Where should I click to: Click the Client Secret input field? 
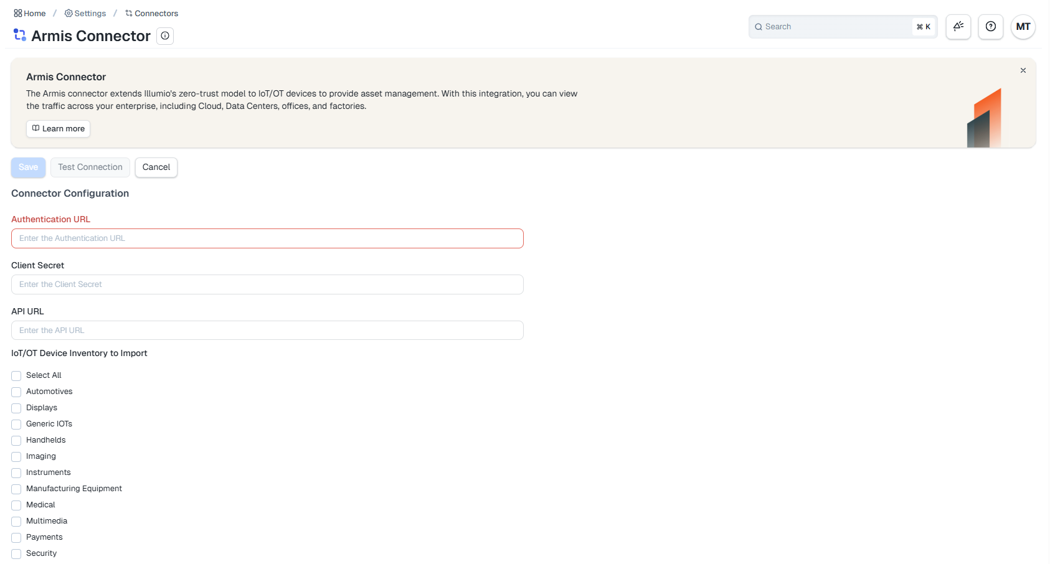click(x=267, y=284)
